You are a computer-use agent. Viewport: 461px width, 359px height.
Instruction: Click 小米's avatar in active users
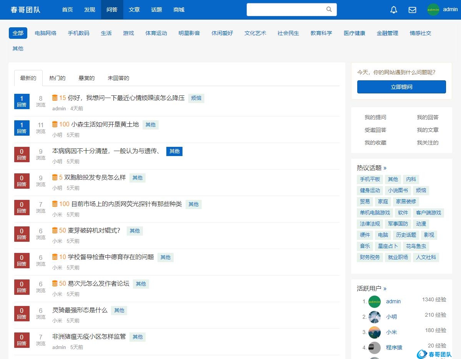coord(374,332)
